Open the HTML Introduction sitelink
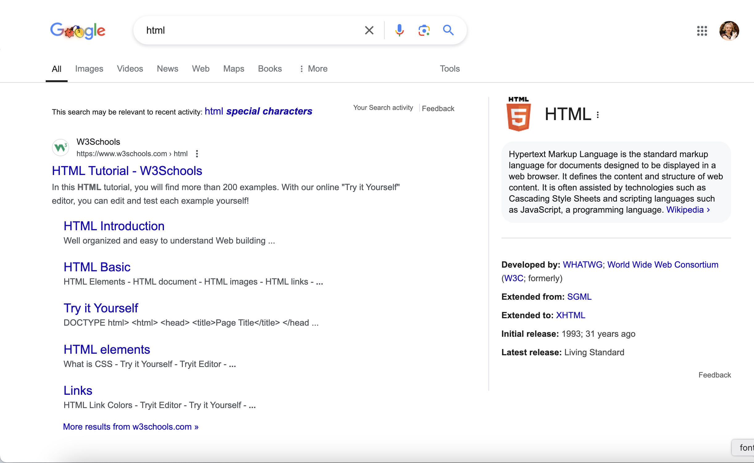 114,226
